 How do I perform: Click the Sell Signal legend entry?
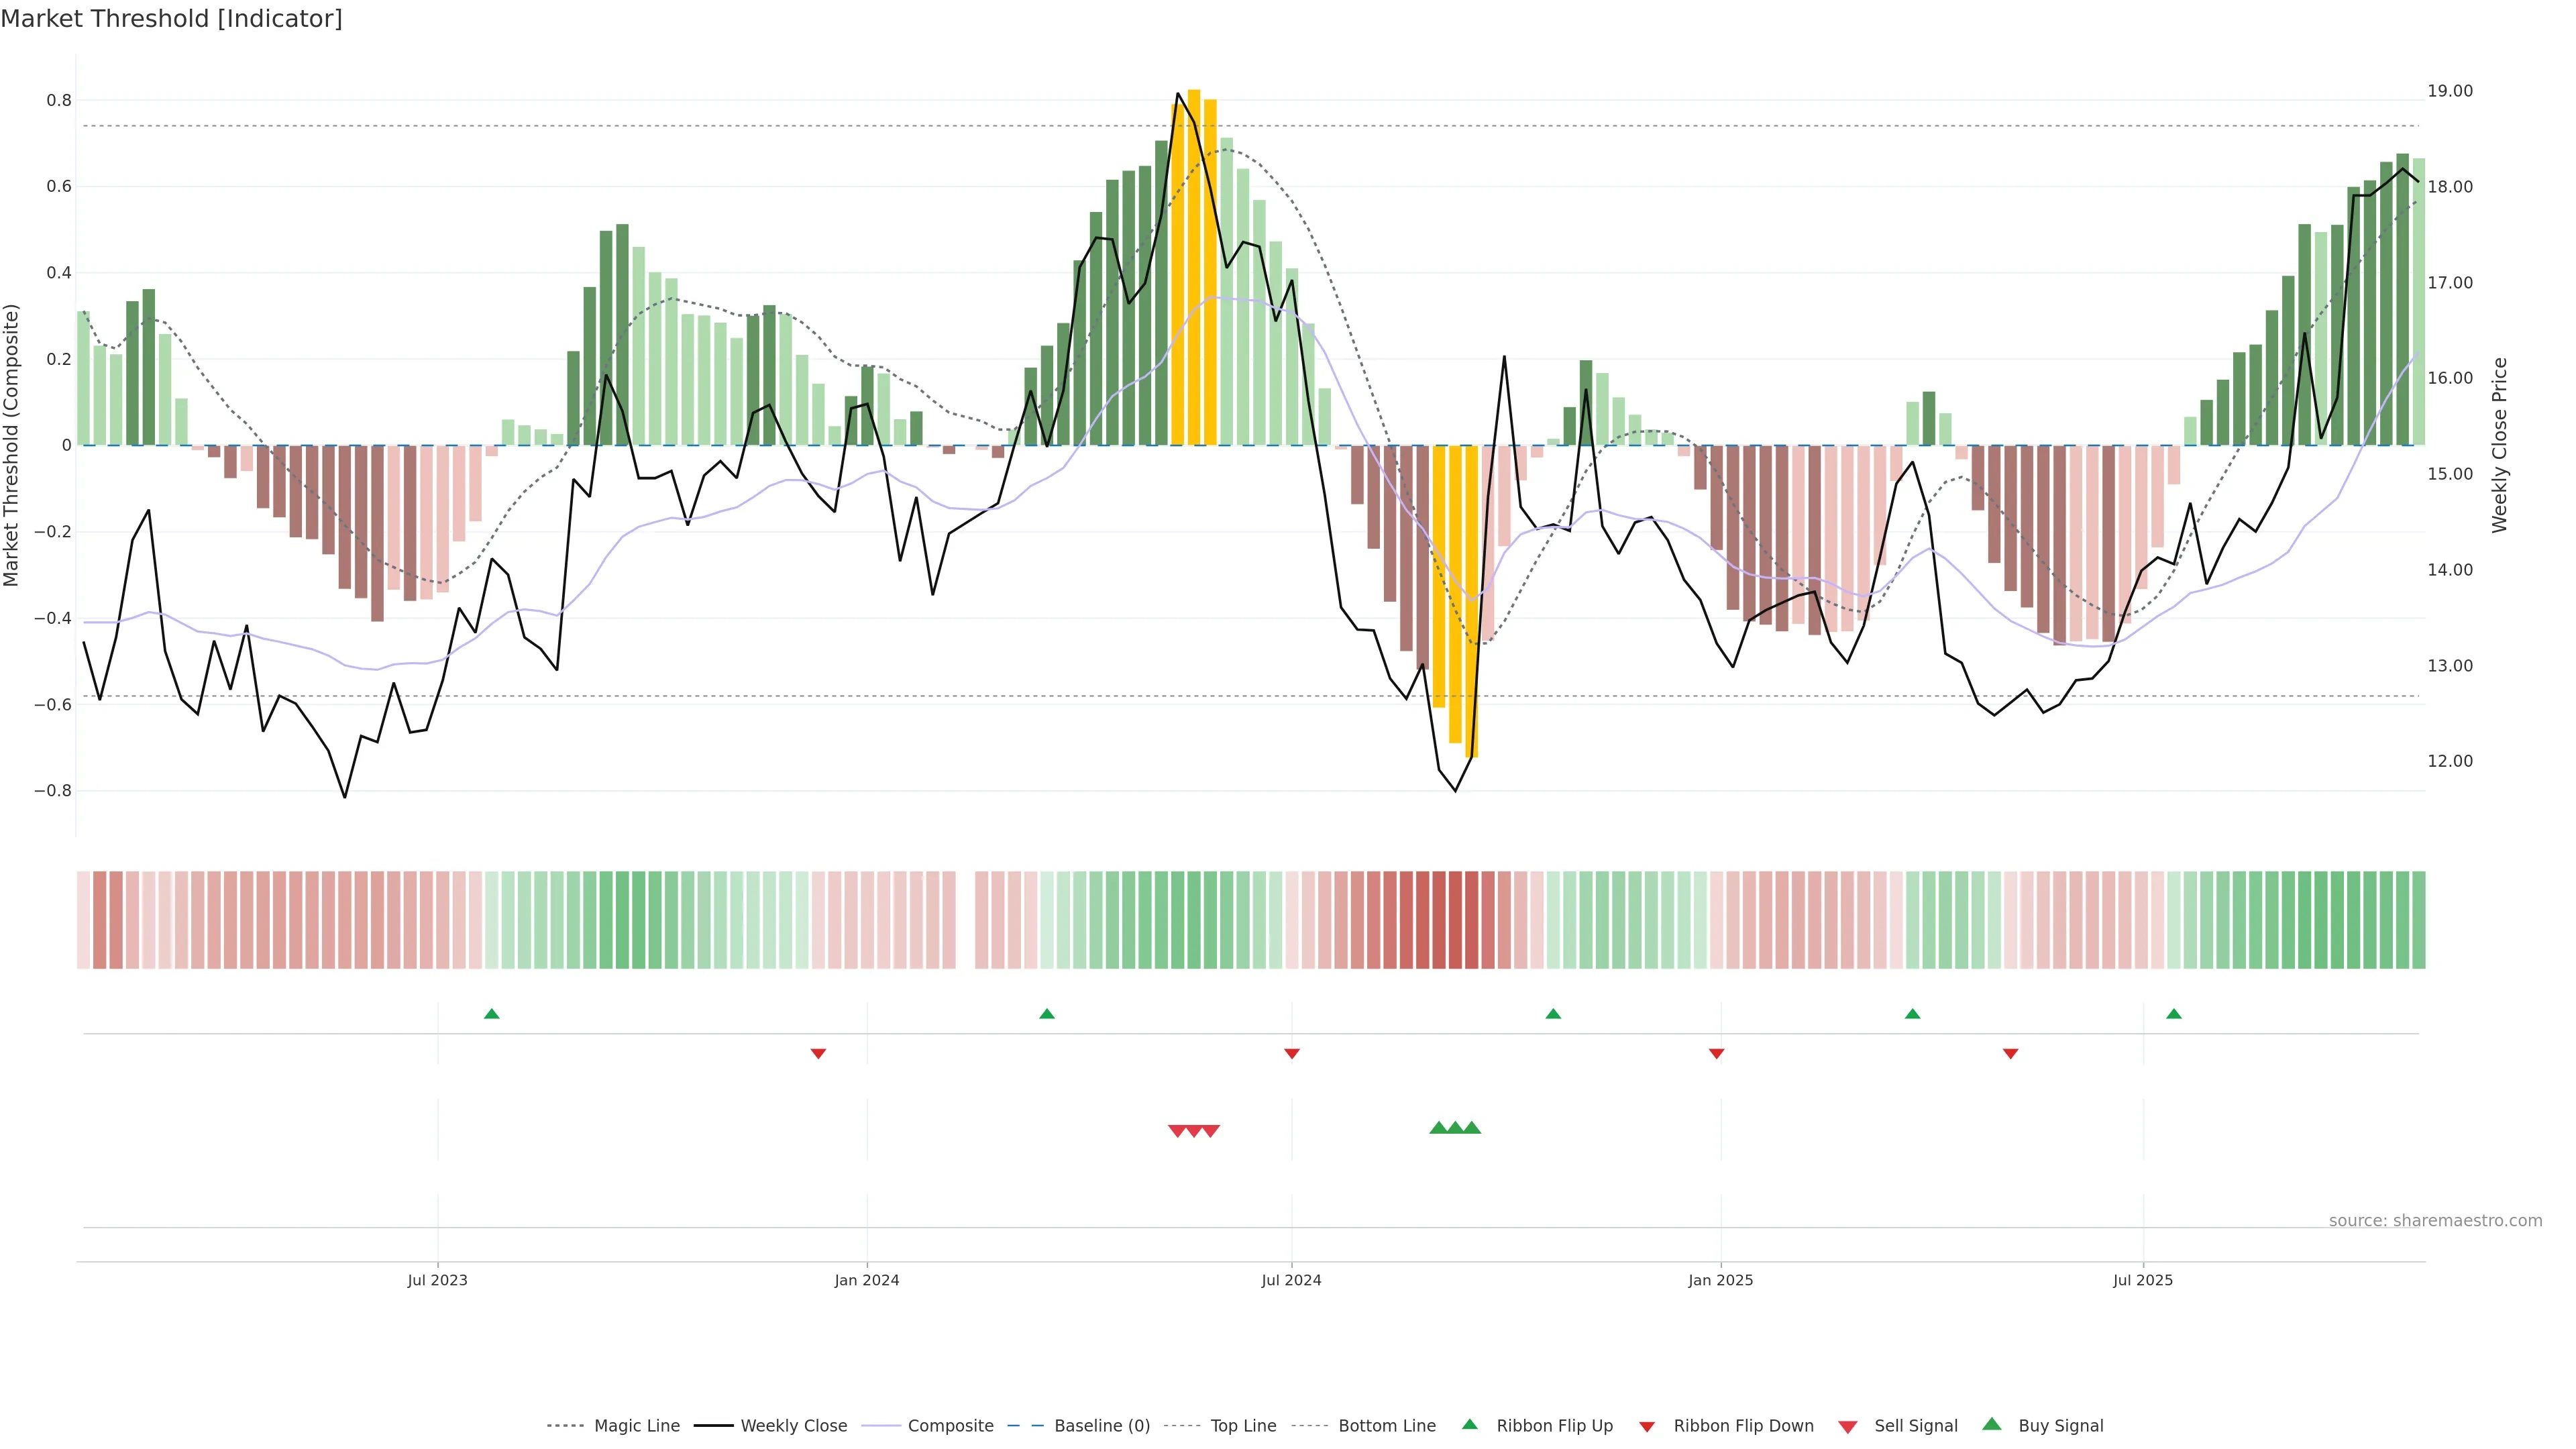[x=1915, y=1426]
